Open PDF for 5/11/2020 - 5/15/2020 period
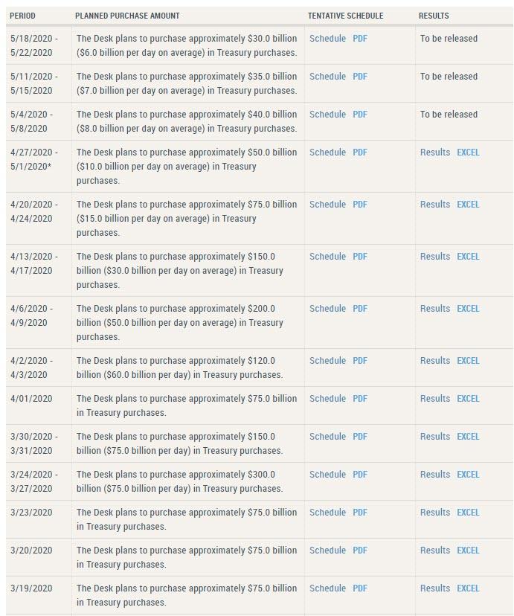The width and height of the screenshot is (514, 616). tap(360, 77)
